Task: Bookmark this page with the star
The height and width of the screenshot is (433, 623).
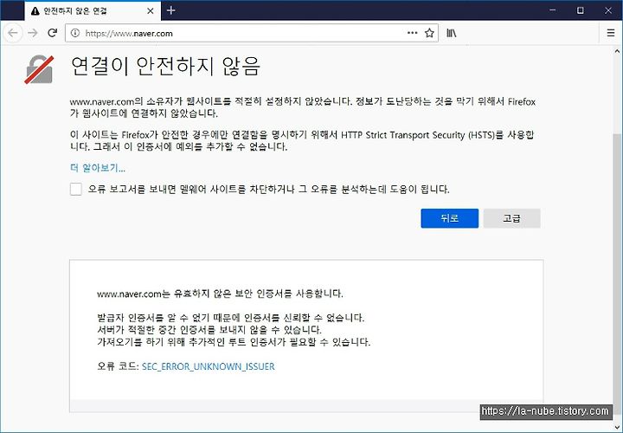Action: point(429,33)
